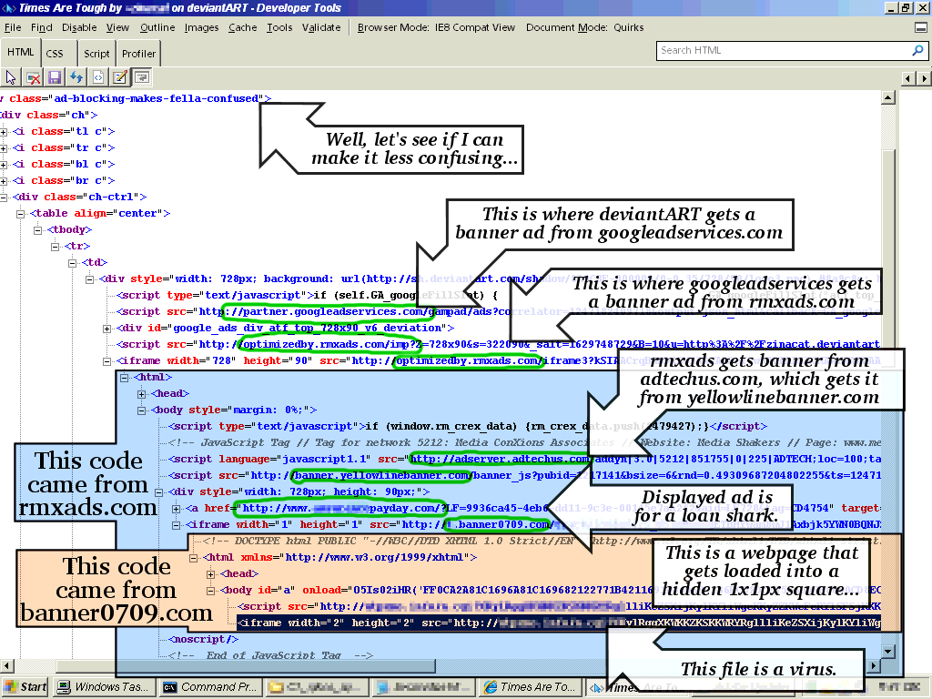Screen dimensions: 932x699
Task: Click the left pane navigation arrow
Action: [x=907, y=78]
